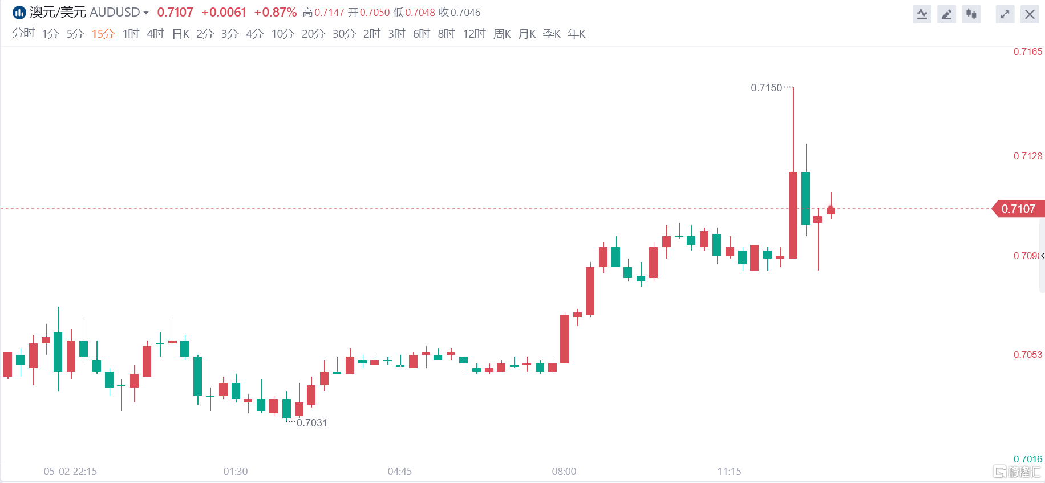Click the blue bar-chart logo icon

pyautogui.click(x=19, y=13)
